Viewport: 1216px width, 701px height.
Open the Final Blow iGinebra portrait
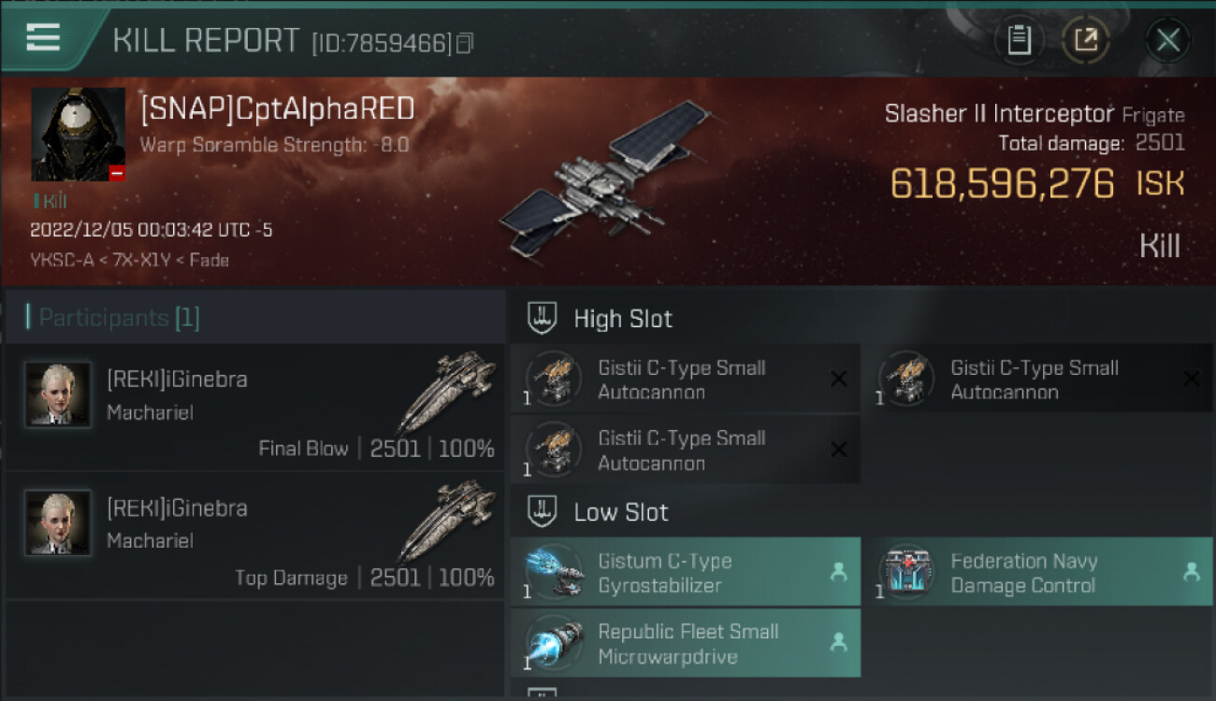click(58, 394)
